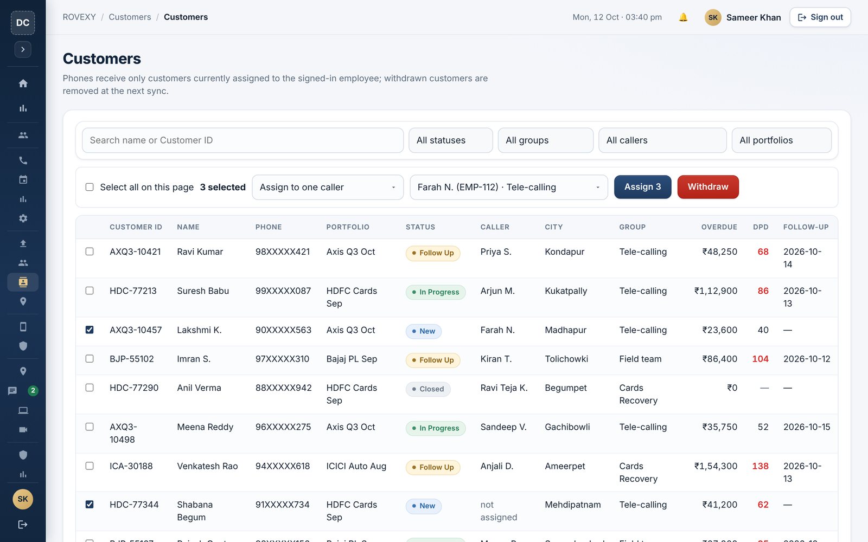This screenshot has width=868, height=542.
Task: Open the Assign to one caller dropdown
Action: point(328,187)
